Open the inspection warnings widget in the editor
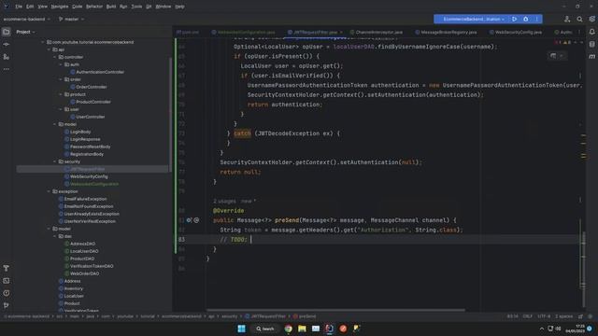This screenshot has width=598, height=336. coord(562,43)
